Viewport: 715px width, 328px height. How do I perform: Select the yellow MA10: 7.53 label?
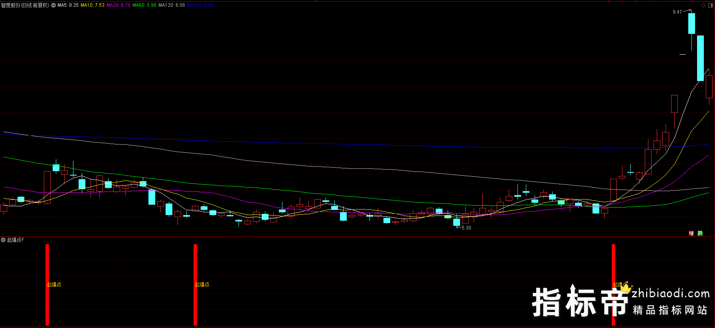tap(93, 5)
